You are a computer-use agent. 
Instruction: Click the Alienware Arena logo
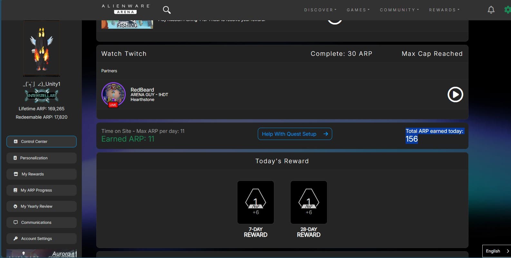[x=126, y=9]
